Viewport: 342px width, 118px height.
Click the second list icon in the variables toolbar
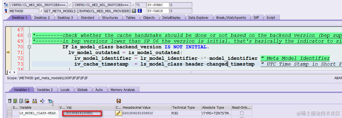pos(21,101)
